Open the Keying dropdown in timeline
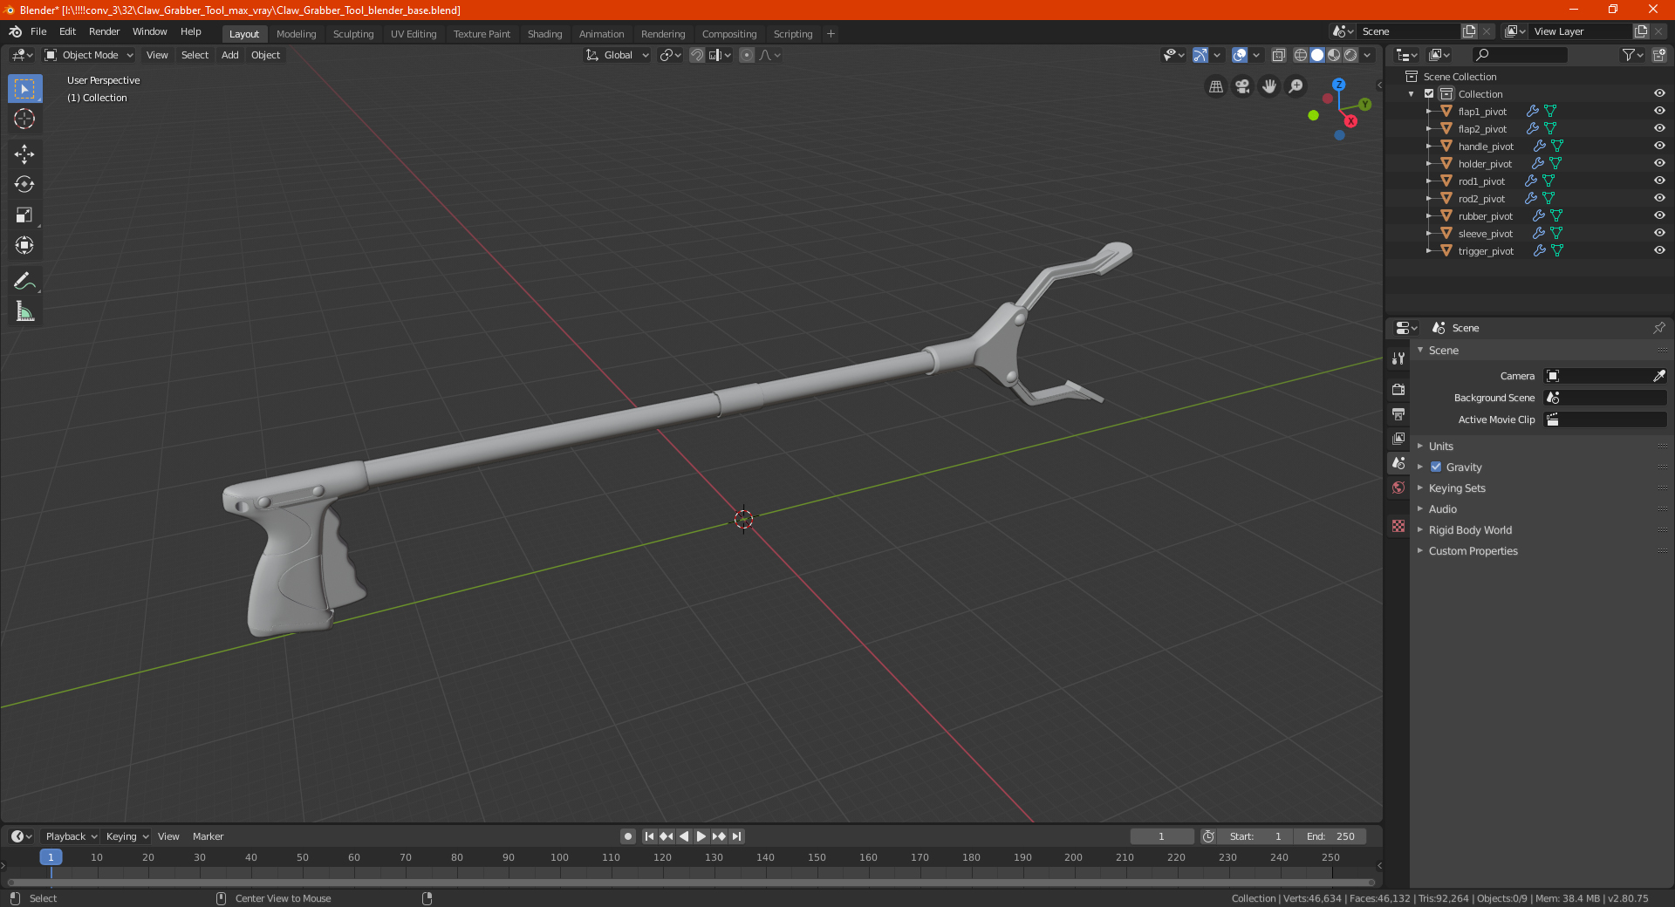 (127, 836)
